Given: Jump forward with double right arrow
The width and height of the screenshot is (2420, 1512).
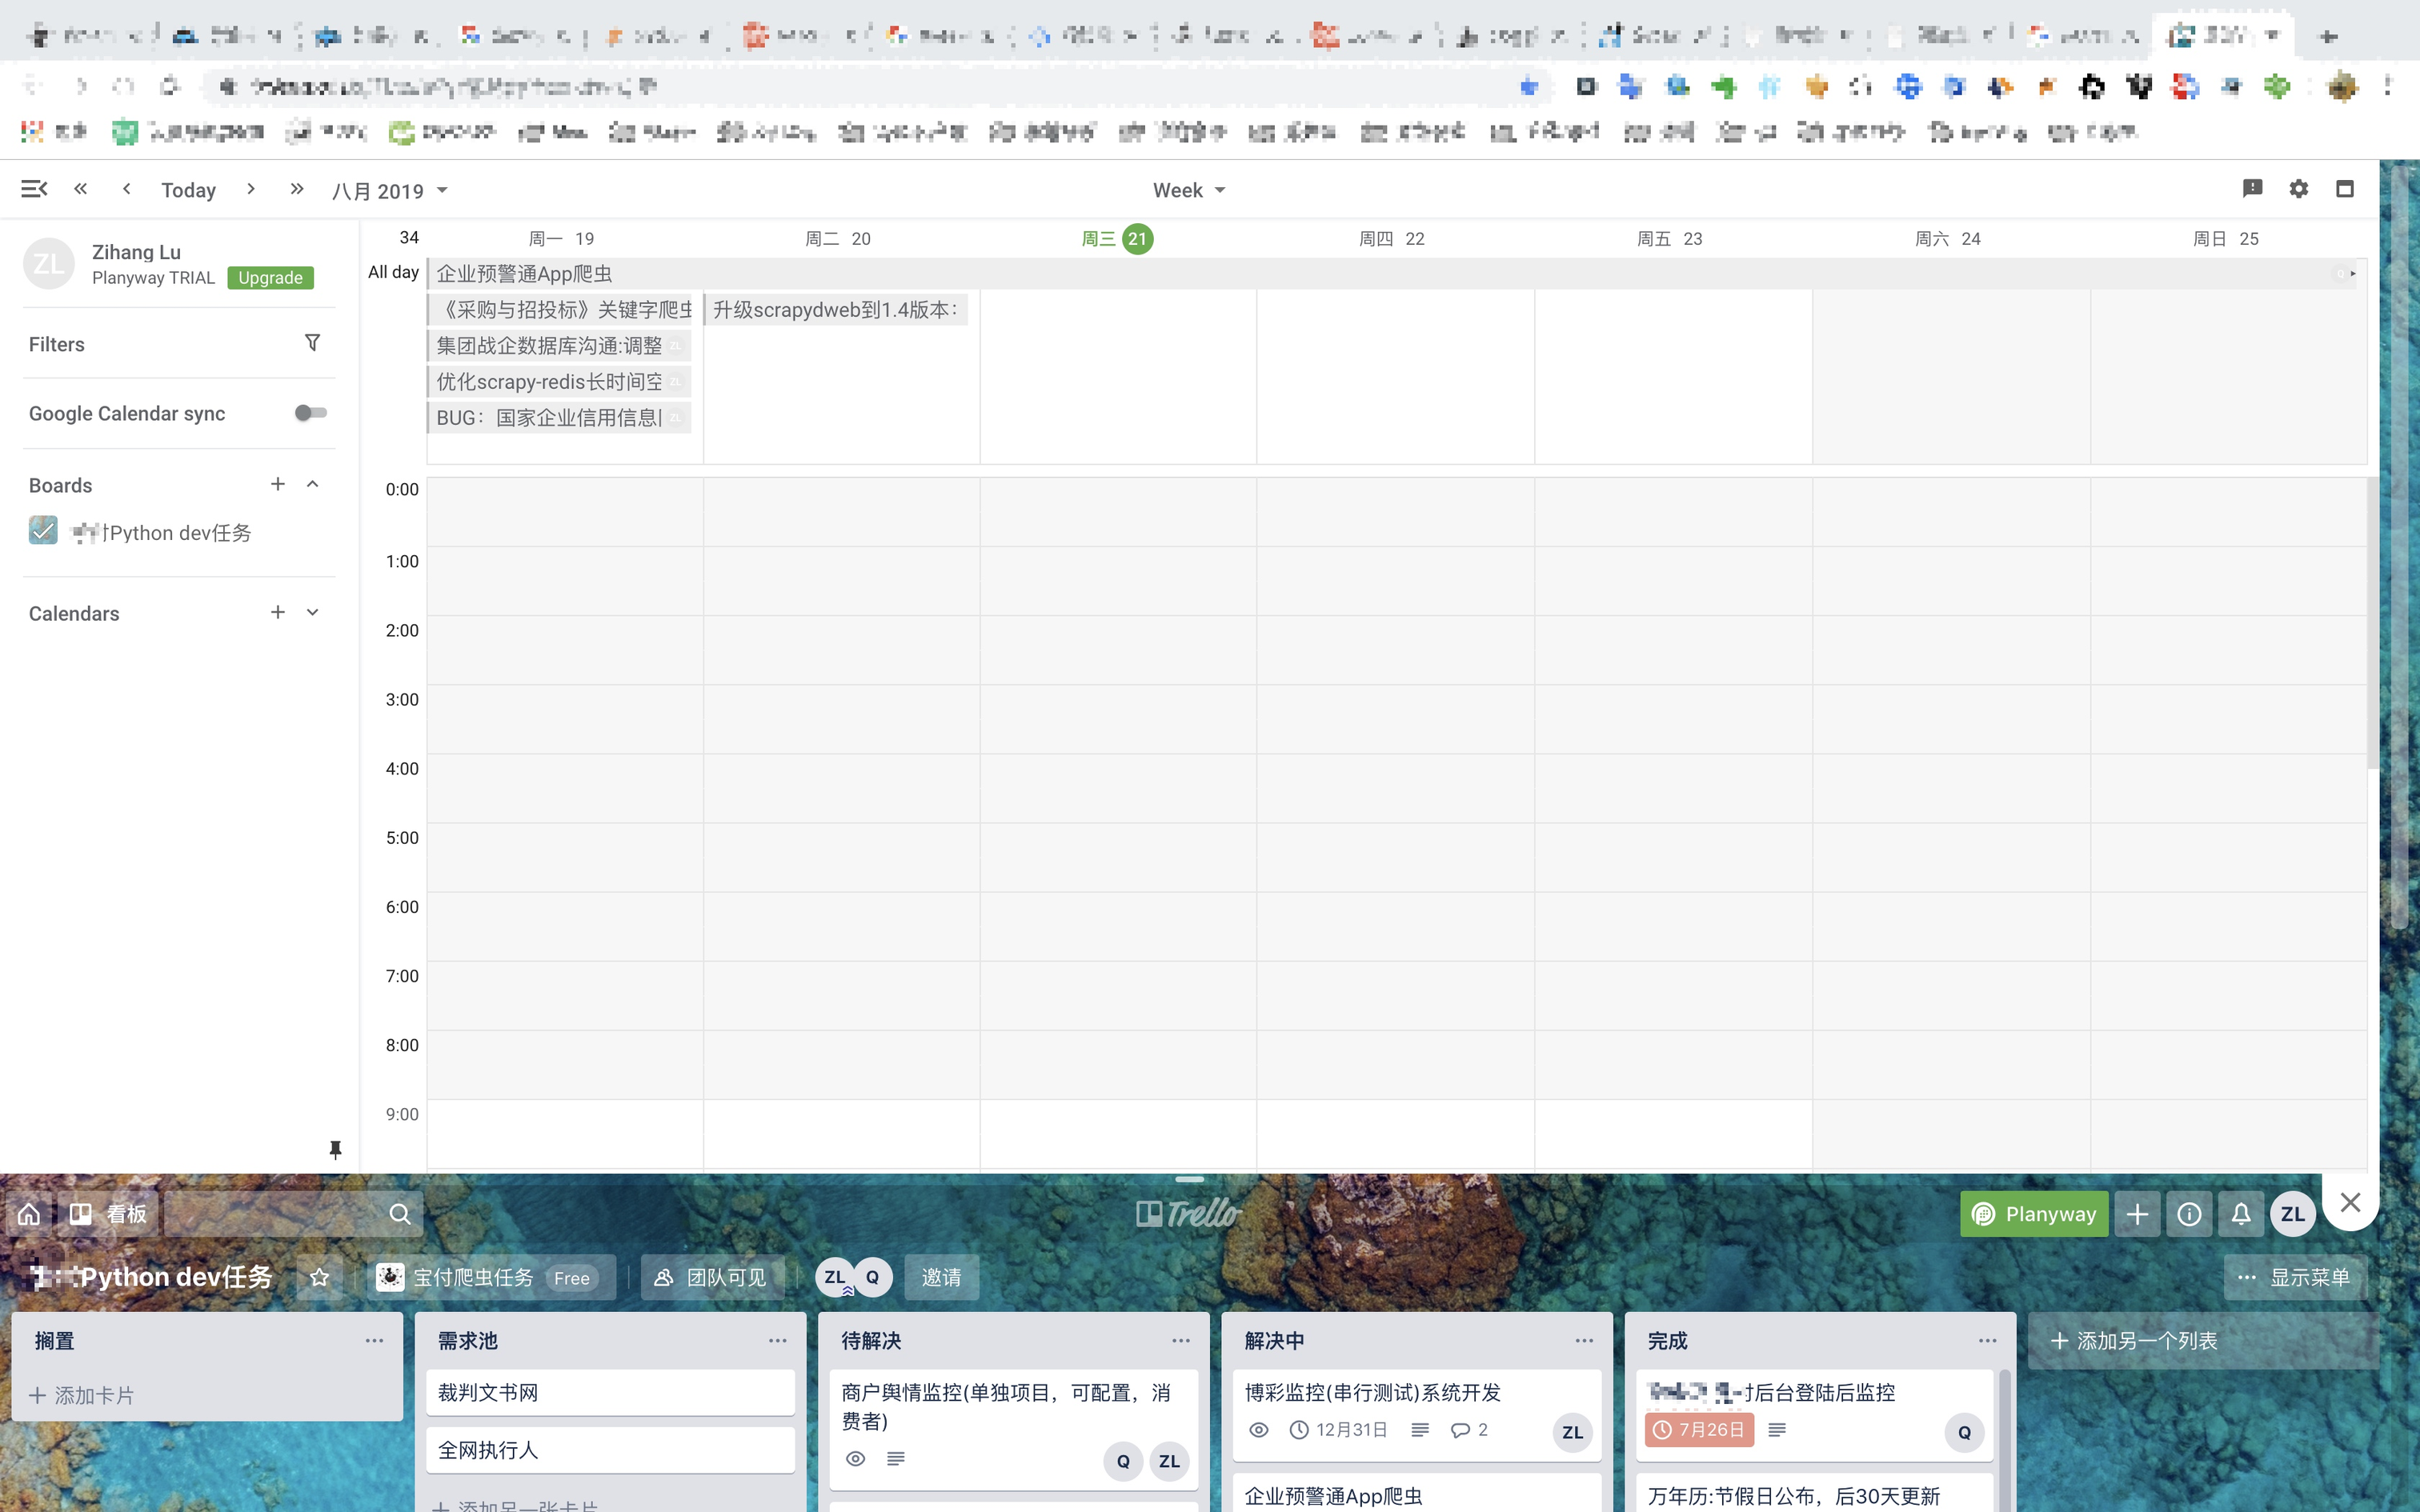Looking at the screenshot, I should click(x=296, y=189).
